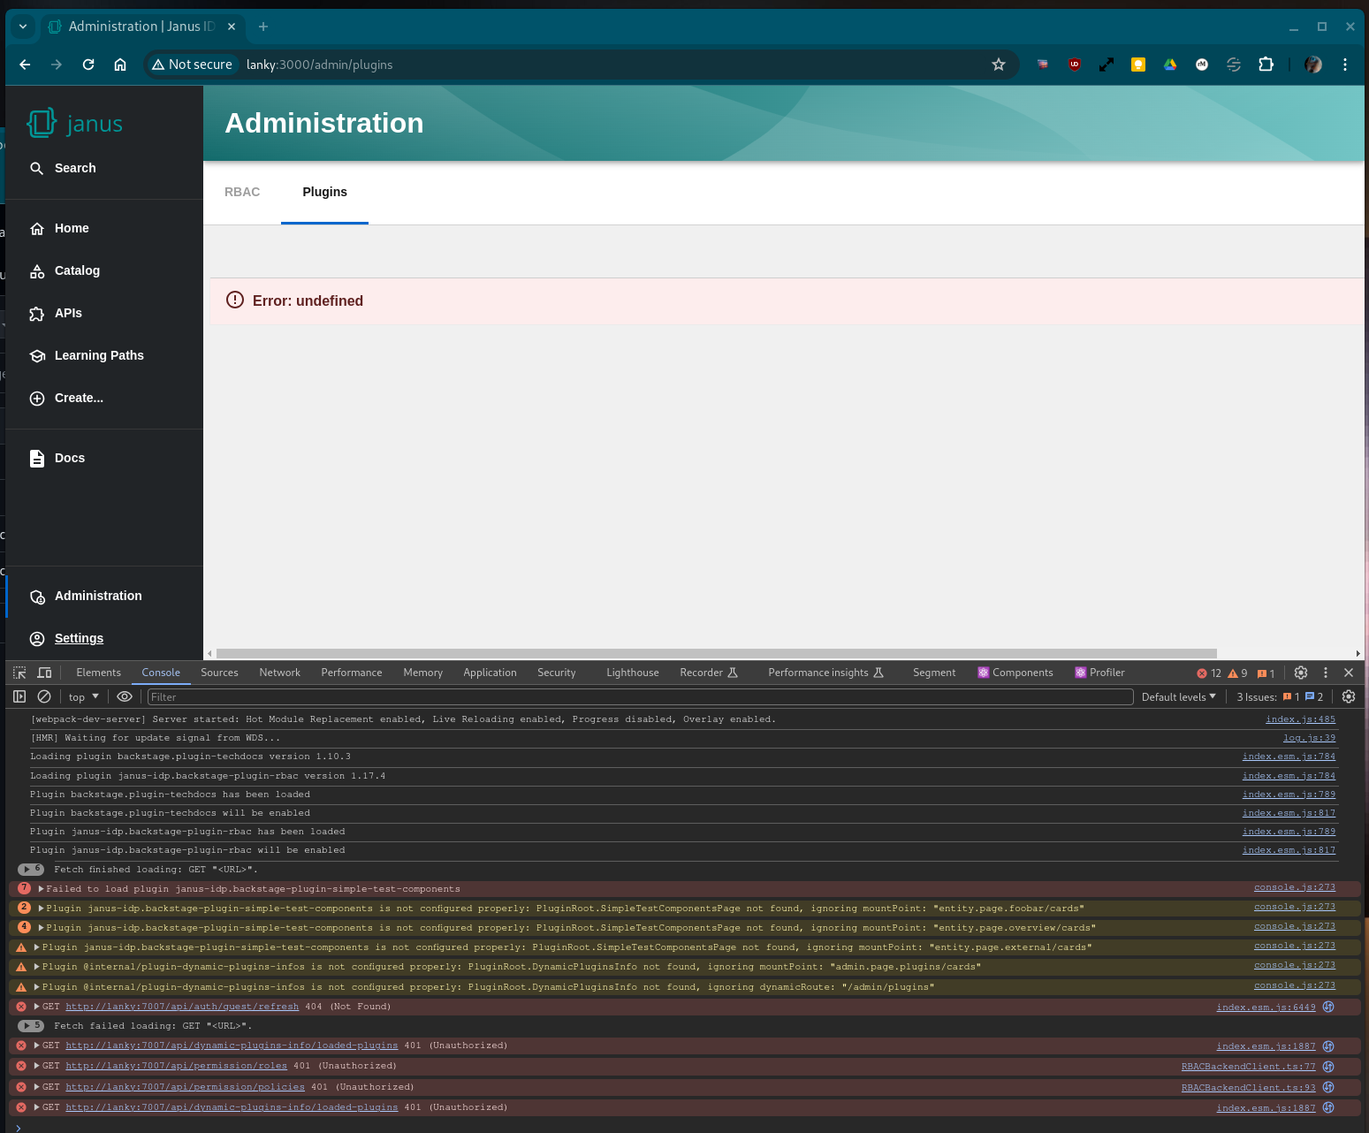Switch to the Elements panel
The image size is (1369, 1133).
click(x=98, y=673)
